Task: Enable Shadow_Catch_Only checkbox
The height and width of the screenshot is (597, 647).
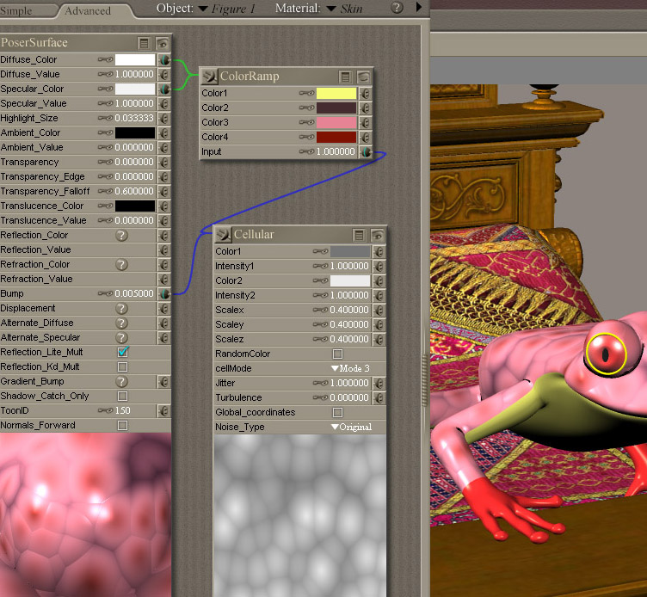Action: click(122, 396)
